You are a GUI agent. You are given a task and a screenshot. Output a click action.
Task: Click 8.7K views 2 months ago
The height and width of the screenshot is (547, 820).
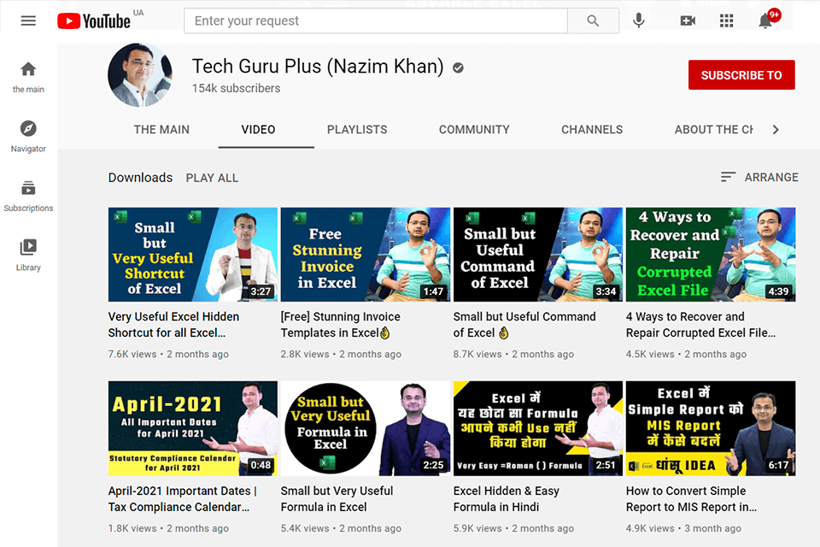tap(513, 354)
